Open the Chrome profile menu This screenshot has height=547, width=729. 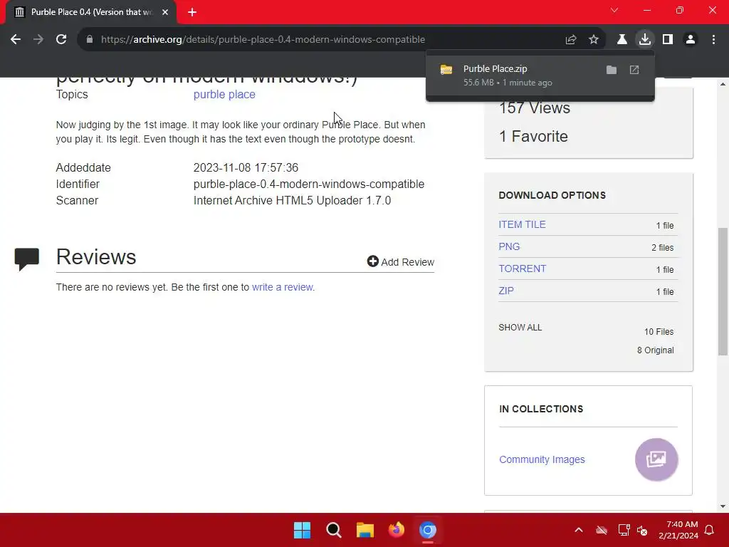pos(691,40)
